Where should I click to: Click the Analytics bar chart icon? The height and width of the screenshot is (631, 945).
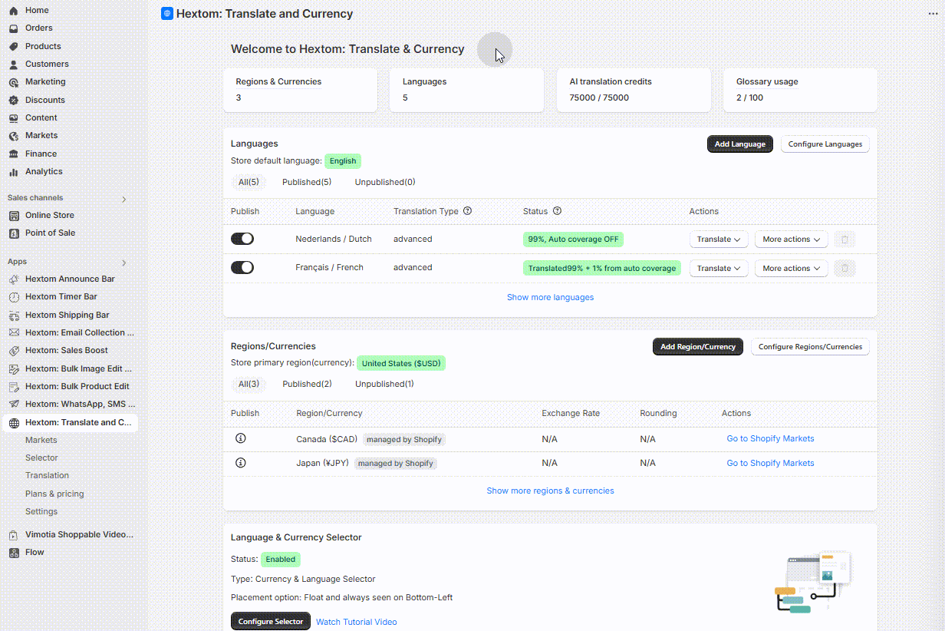click(x=13, y=172)
